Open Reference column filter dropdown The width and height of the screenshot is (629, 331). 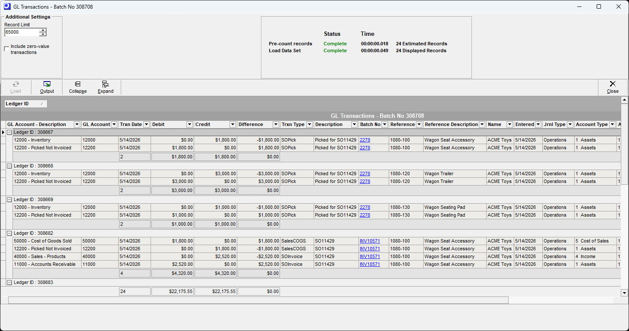tap(419, 124)
